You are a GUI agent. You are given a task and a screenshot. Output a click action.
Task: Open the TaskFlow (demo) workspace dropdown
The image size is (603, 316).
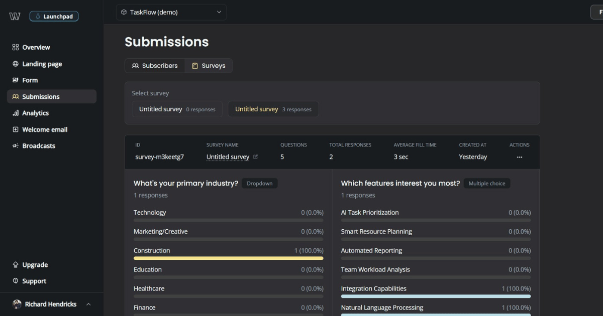[171, 12]
